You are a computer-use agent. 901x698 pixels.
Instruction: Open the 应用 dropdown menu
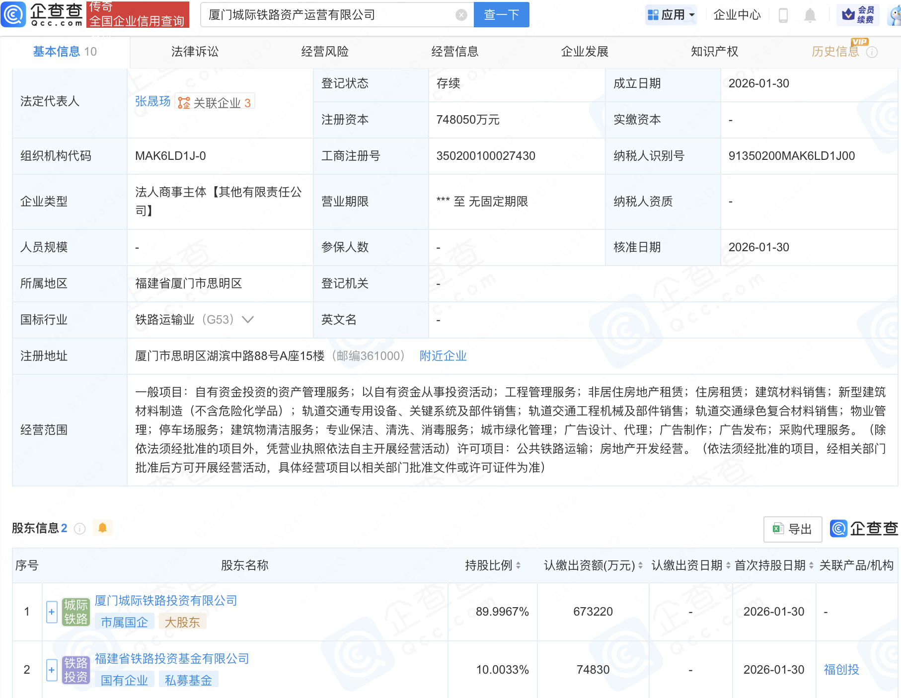672,15
